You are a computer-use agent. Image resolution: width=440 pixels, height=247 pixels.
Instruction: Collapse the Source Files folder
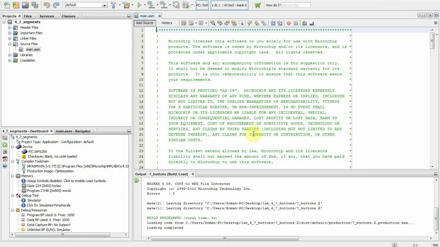(x=10, y=44)
